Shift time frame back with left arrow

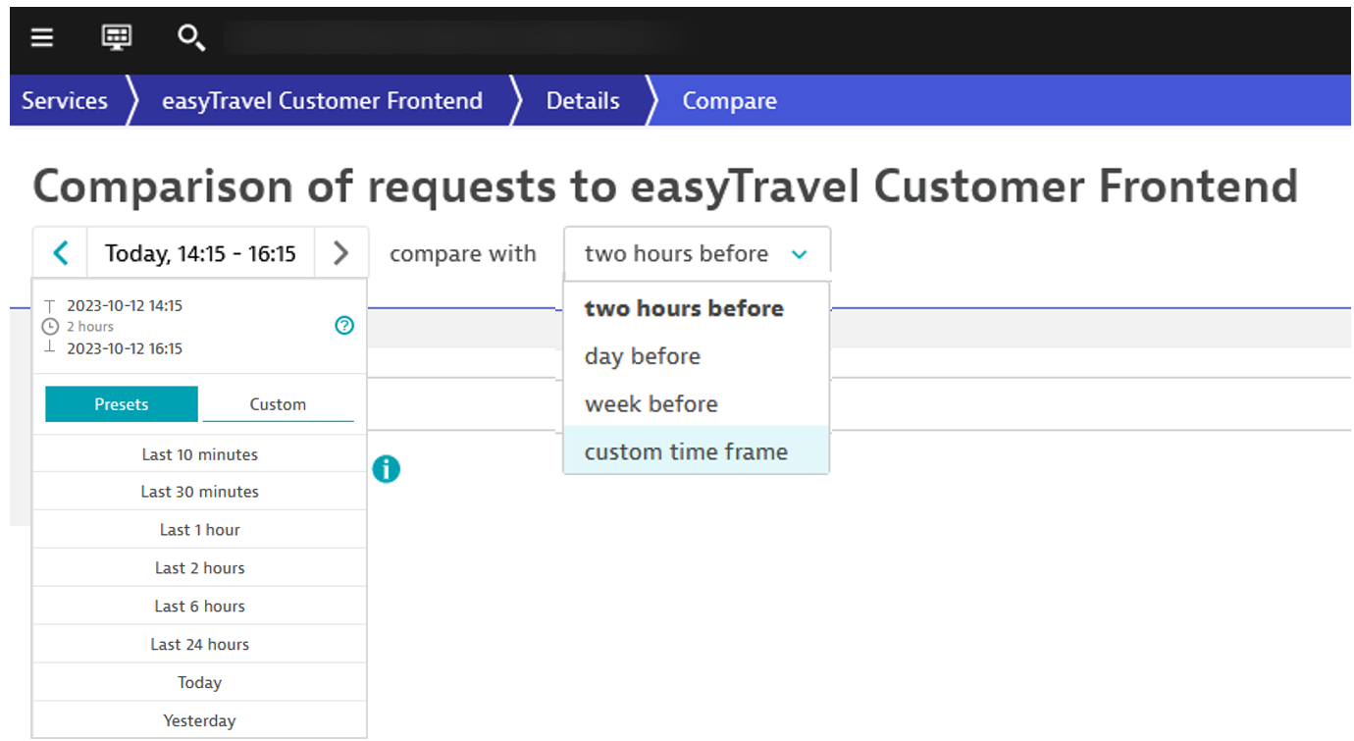[x=61, y=253]
